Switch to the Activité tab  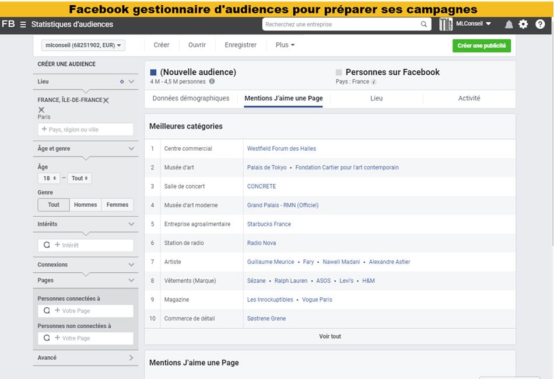click(x=469, y=98)
